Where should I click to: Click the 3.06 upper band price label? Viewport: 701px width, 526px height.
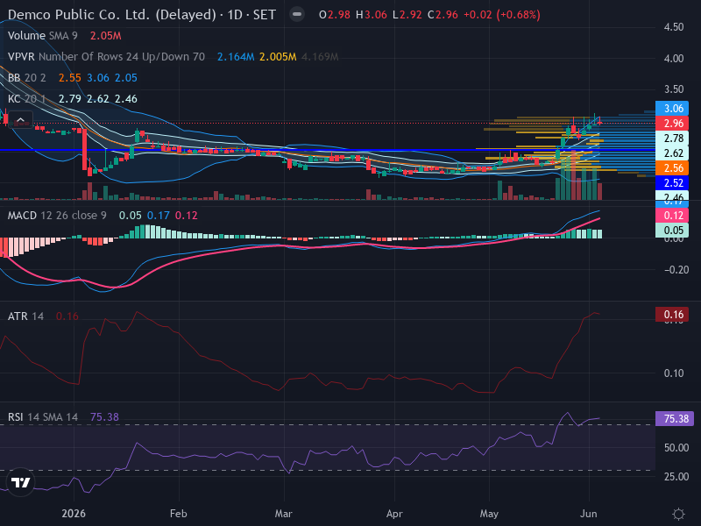tap(672, 108)
